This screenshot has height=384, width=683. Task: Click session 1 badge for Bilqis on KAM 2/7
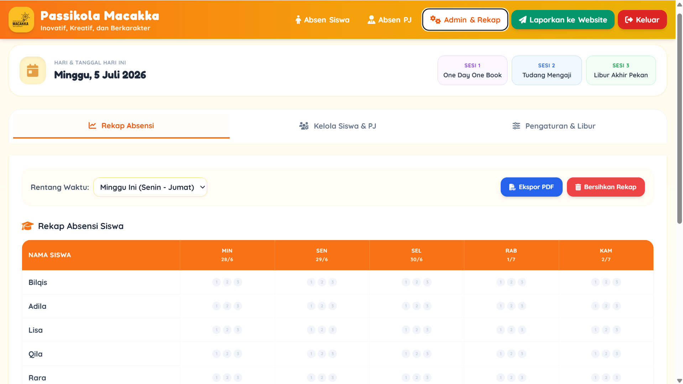click(x=595, y=282)
